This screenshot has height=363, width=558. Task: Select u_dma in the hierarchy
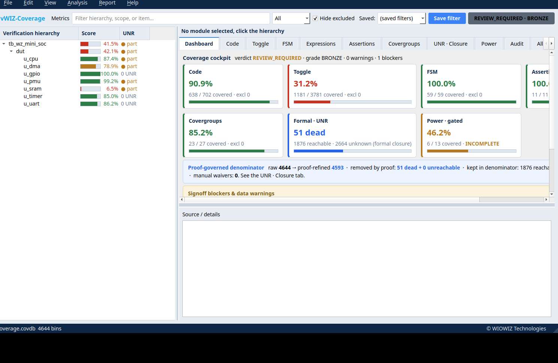tap(32, 66)
